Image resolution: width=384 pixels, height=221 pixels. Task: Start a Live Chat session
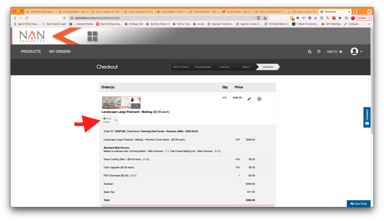click(x=358, y=204)
